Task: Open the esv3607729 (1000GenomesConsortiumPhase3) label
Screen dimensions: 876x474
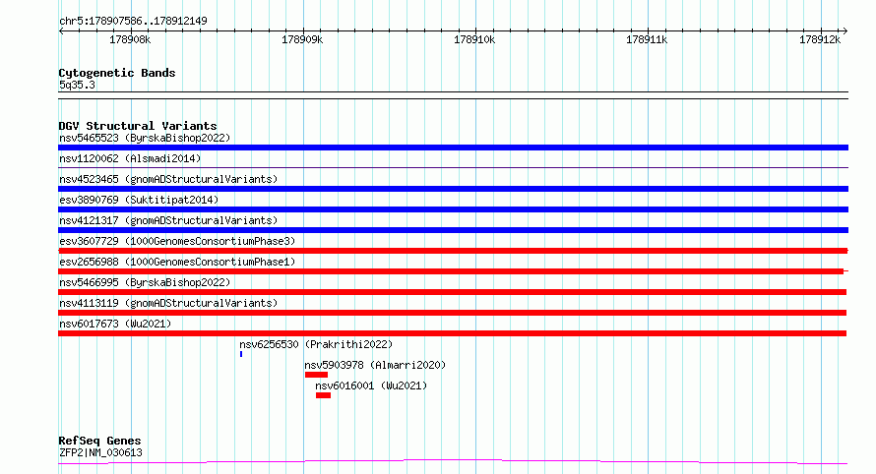Action: coord(177,241)
